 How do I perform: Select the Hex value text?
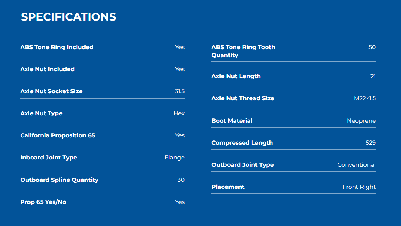179,113
